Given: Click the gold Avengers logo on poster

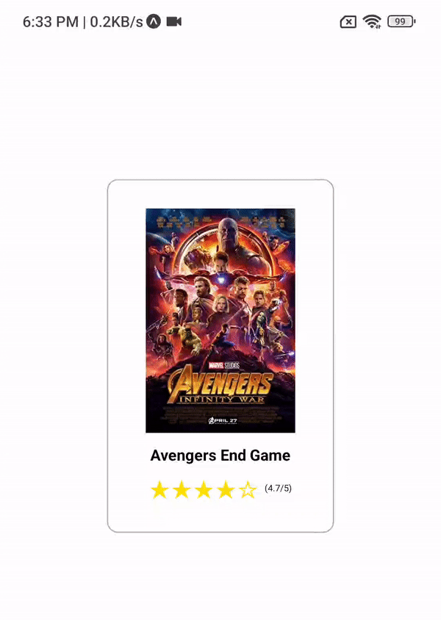Looking at the screenshot, I should [220, 383].
